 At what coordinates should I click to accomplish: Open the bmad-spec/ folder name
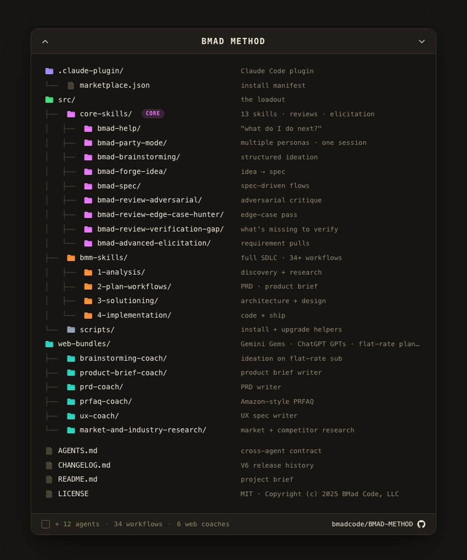(x=119, y=186)
